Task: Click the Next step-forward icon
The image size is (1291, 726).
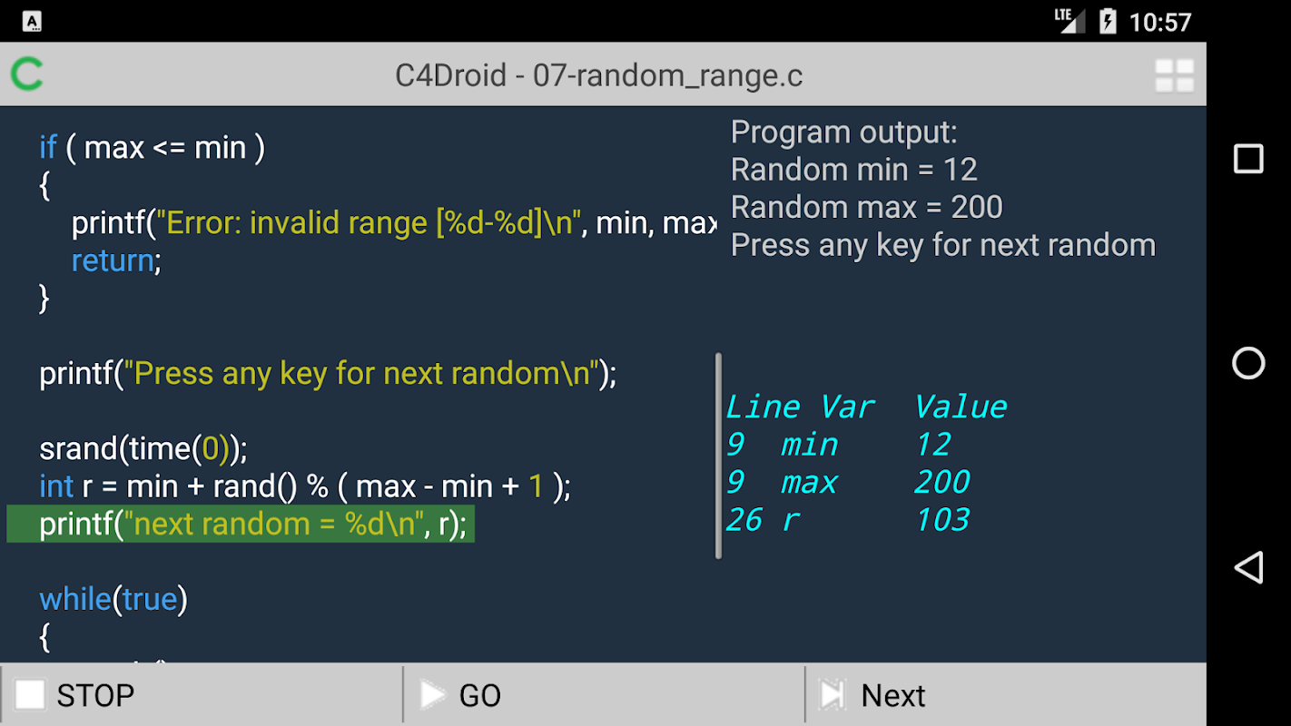Action: [832, 695]
